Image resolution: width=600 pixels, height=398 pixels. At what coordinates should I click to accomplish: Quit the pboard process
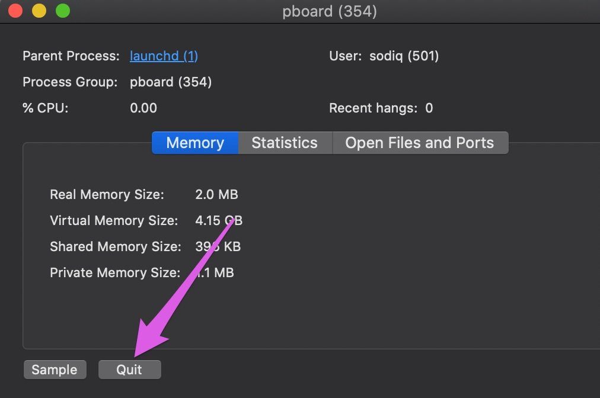pyautogui.click(x=129, y=369)
